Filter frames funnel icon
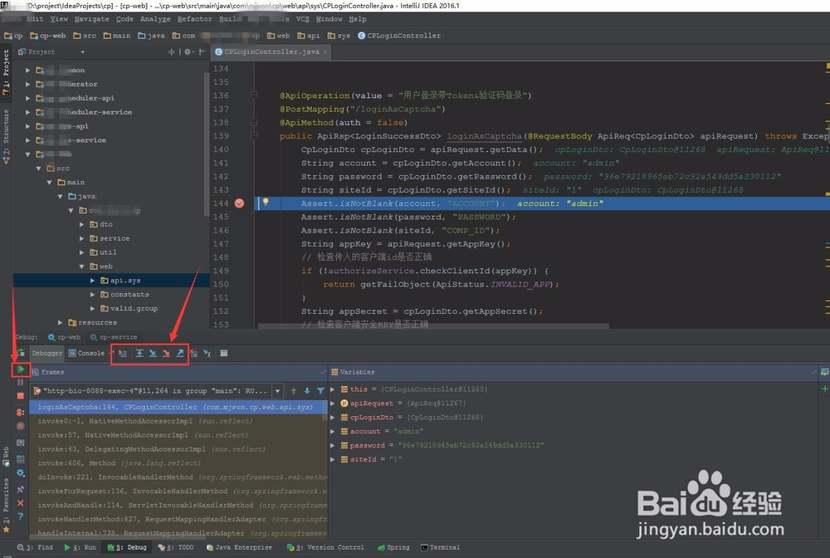The image size is (830, 558). pyautogui.click(x=320, y=391)
